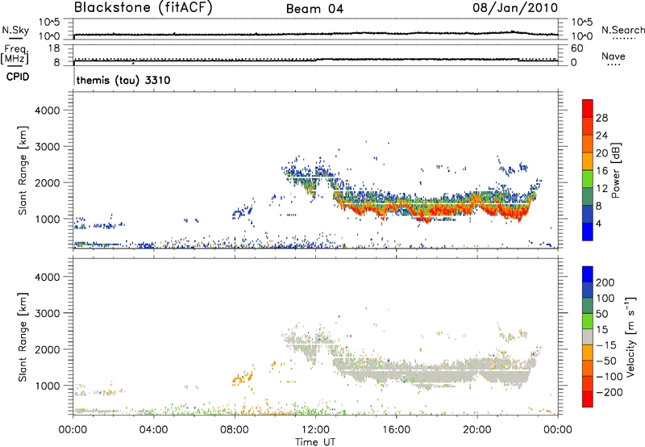The height and width of the screenshot is (447, 645).
Task: Click the blue bottom of the power colorbar
Action: pos(588,232)
